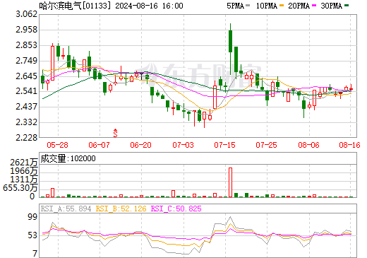Click price axis label 2.645

(27, 76)
